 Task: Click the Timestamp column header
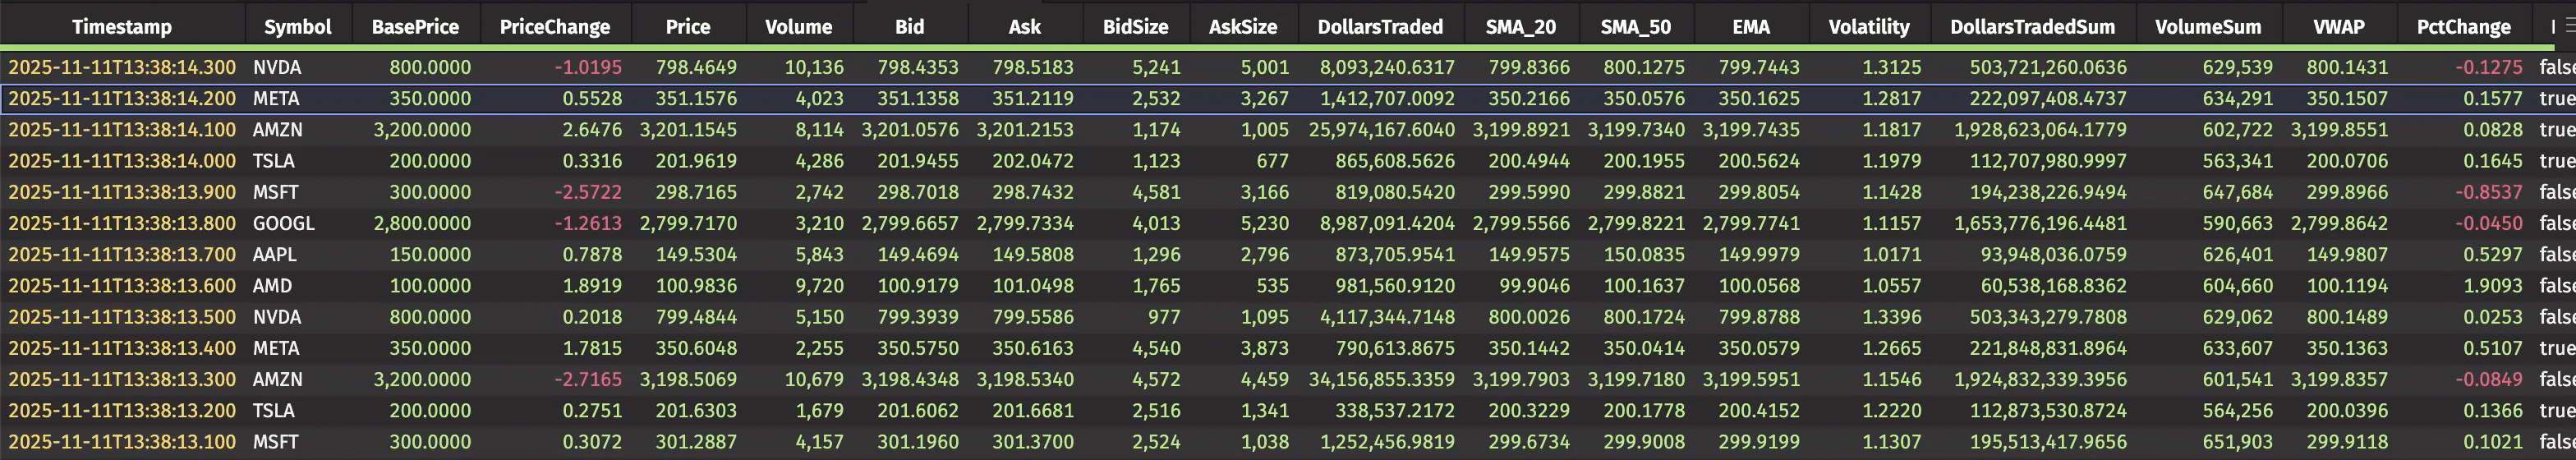point(122,27)
